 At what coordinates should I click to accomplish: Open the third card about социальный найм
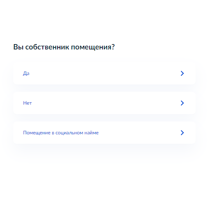[x=104, y=133]
